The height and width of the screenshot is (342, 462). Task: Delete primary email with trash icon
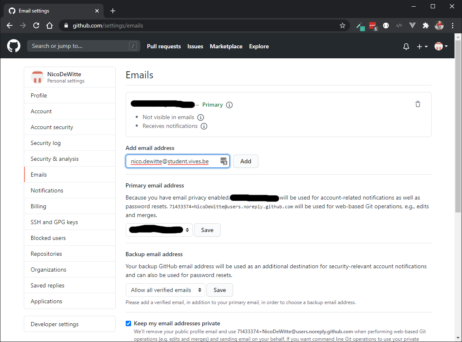pyautogui.click(x=418, y=104)
